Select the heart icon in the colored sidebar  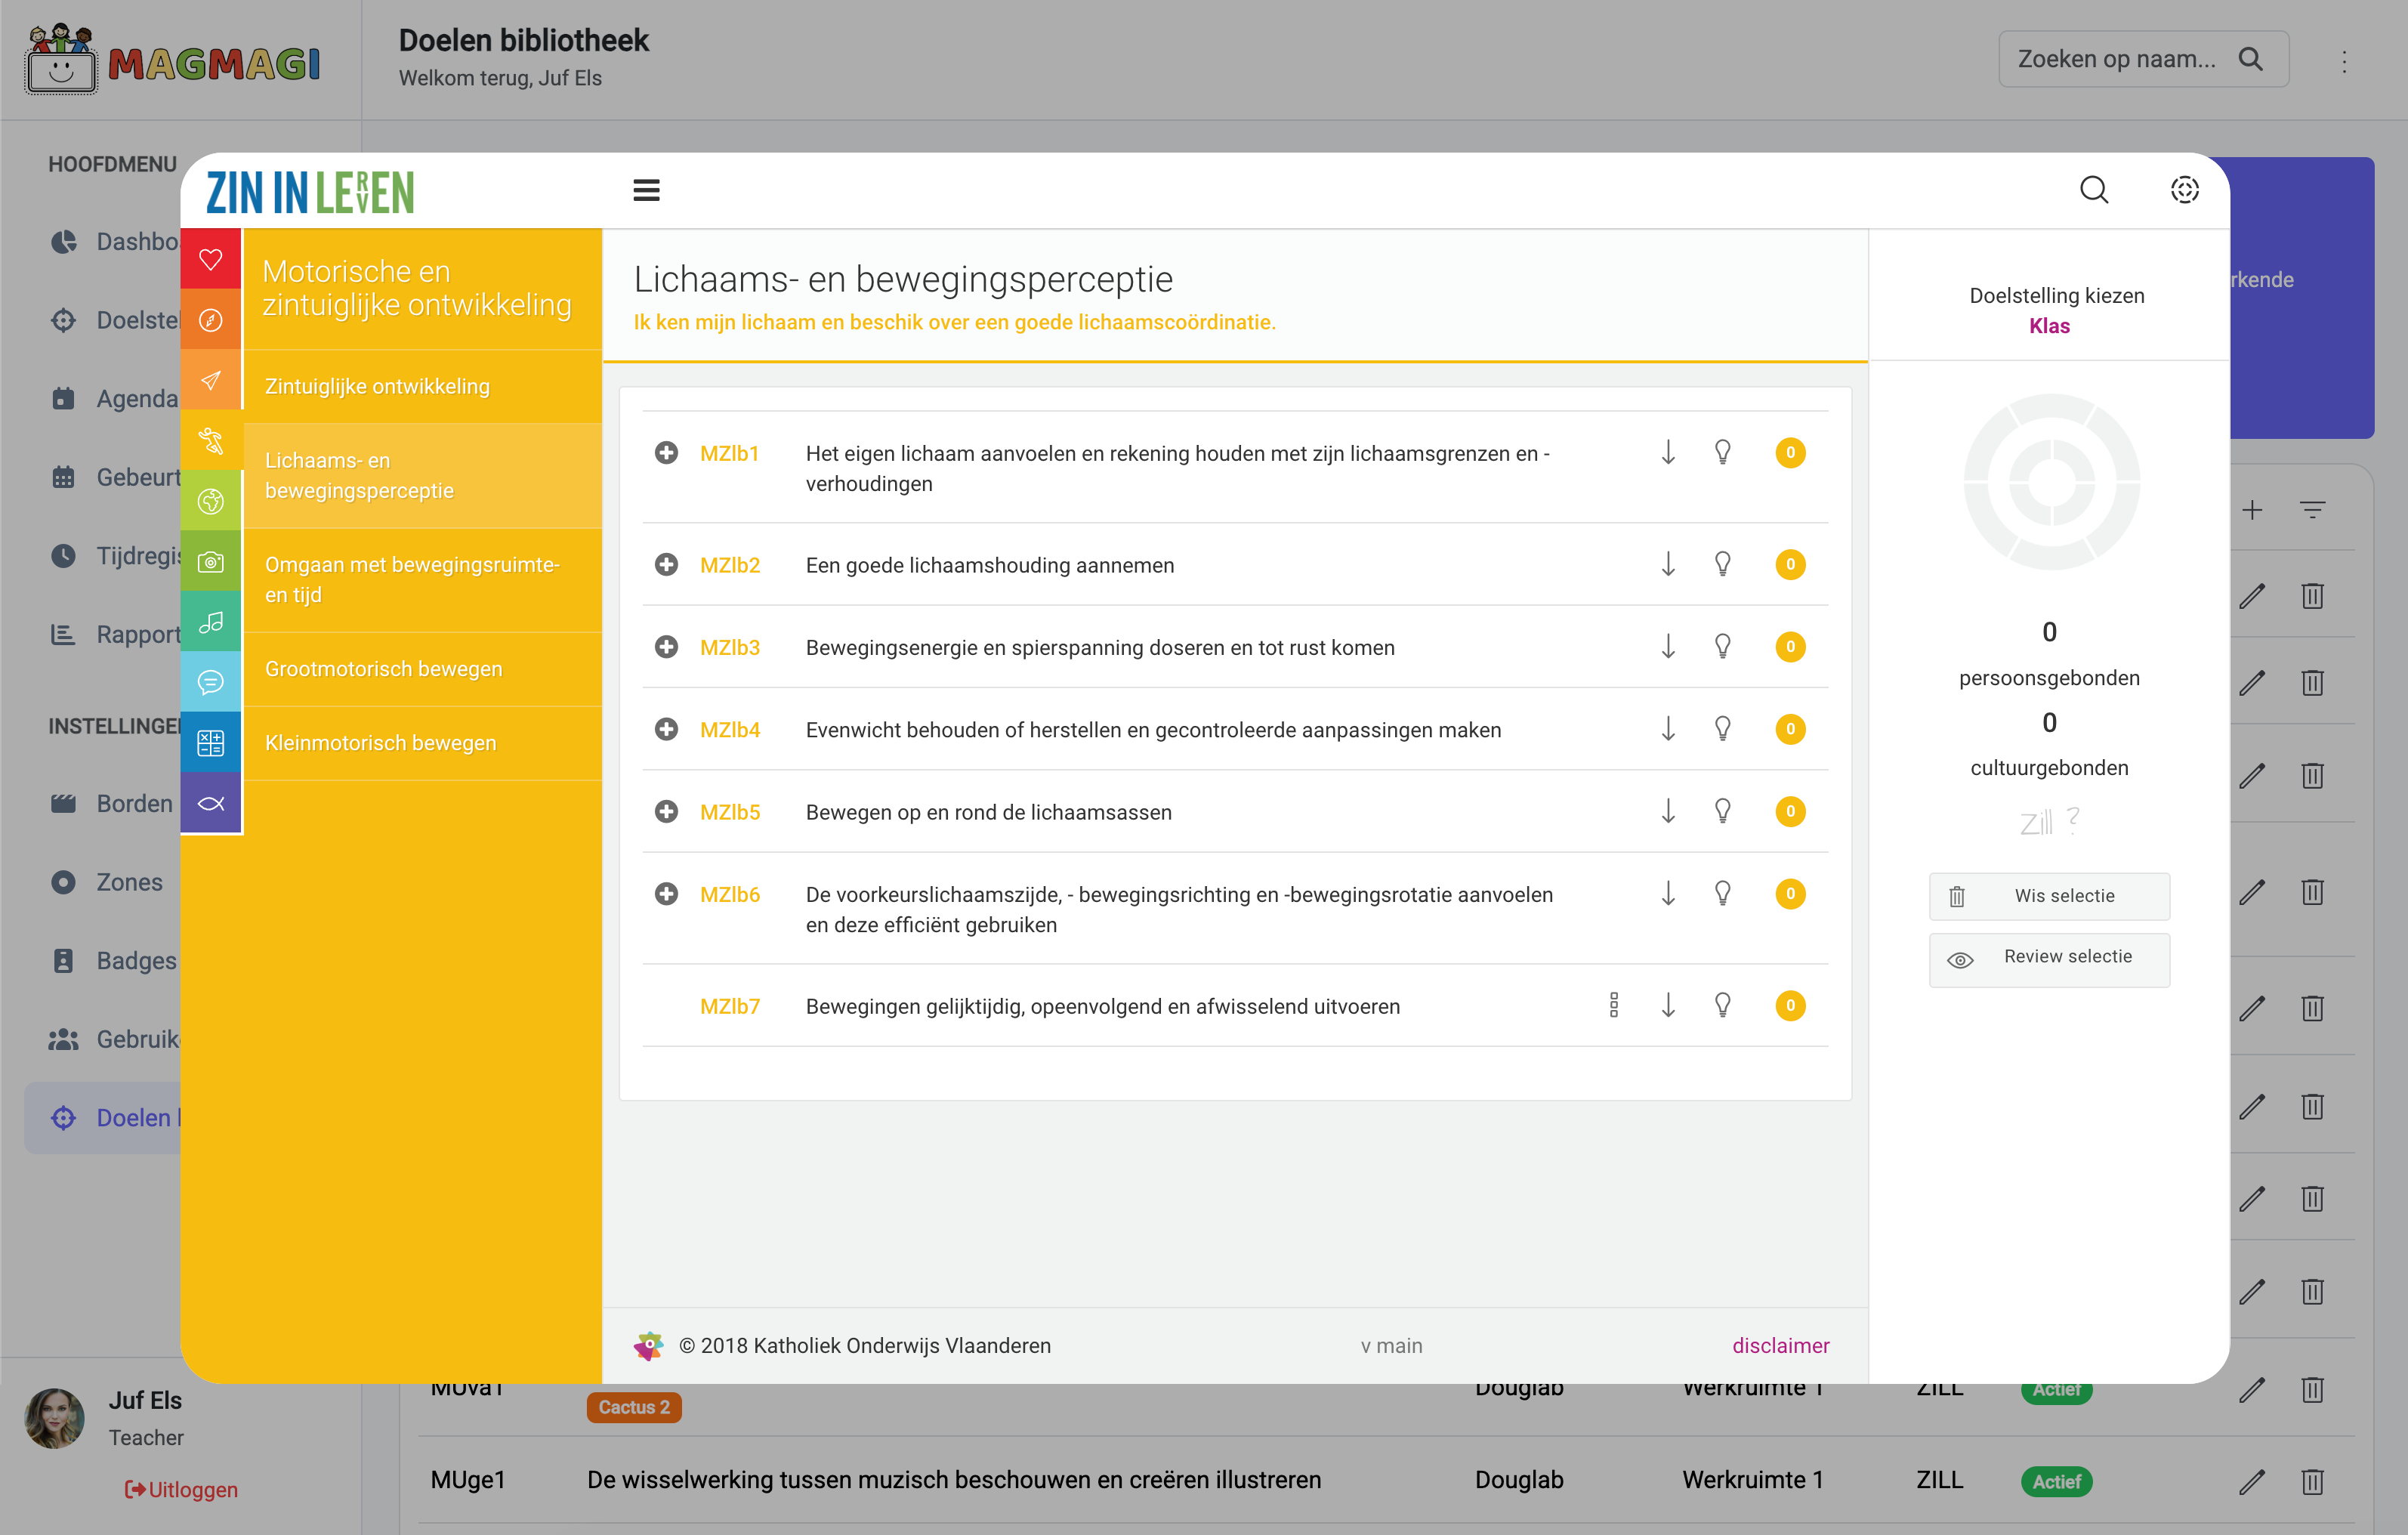point(210,258)
